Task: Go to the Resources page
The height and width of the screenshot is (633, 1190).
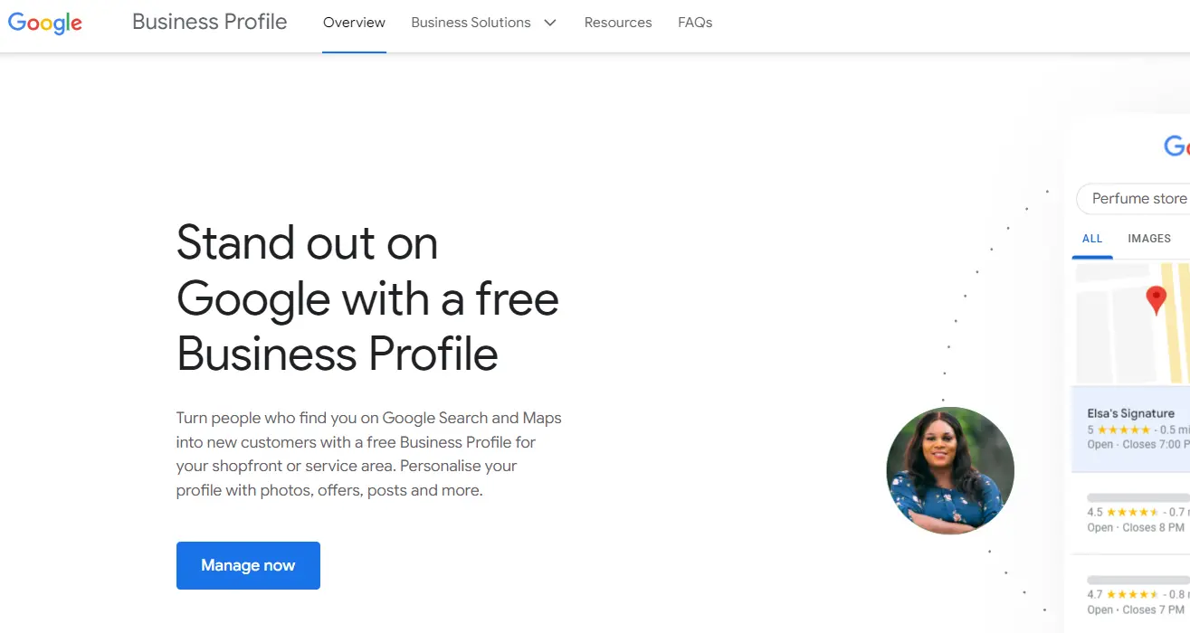Action: pos(618,23)
